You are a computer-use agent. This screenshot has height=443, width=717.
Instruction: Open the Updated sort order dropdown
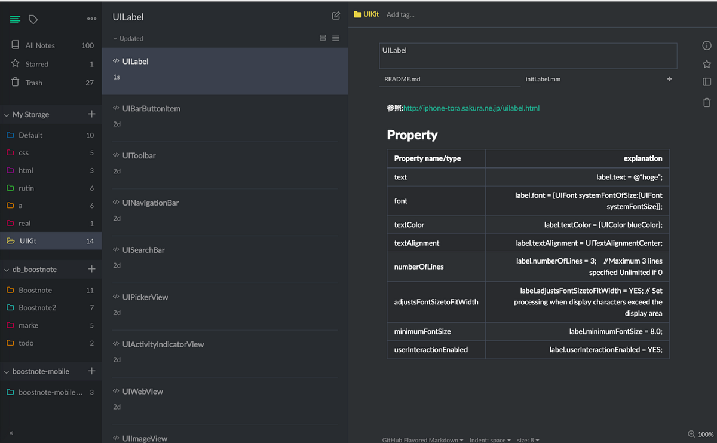tap(127, 38)
